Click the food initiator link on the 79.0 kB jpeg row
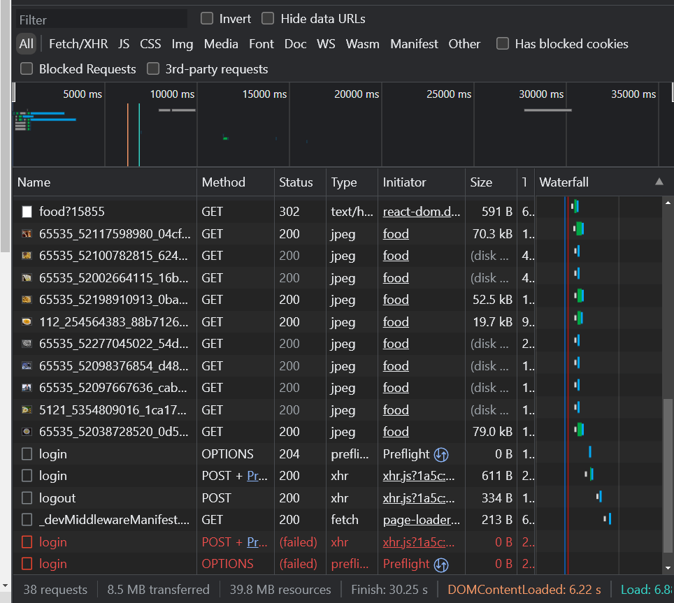674x603 pixels. point(396,431)
